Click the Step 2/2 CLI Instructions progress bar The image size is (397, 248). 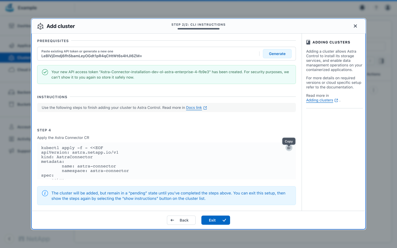[198, 29]
